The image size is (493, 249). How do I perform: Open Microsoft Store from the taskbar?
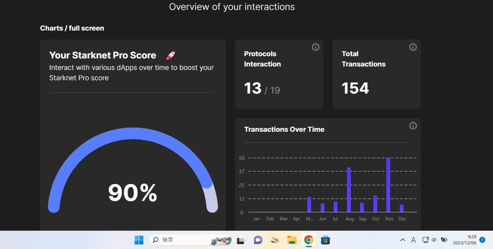(325, 240)
